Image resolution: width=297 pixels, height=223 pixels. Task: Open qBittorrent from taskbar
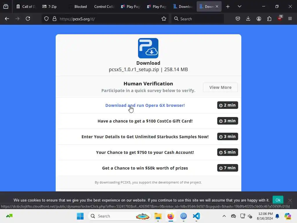(183, 216)
